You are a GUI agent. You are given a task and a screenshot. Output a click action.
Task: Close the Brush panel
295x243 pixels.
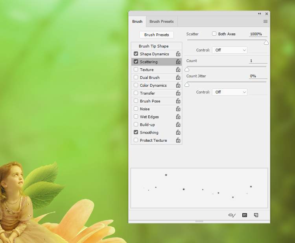point(267,14)
